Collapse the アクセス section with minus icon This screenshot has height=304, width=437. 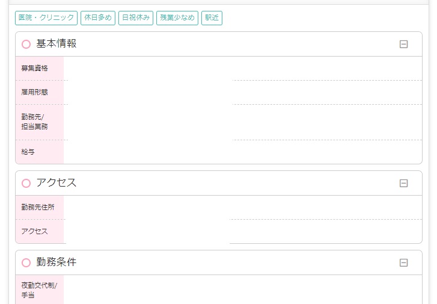click(404, 183)
